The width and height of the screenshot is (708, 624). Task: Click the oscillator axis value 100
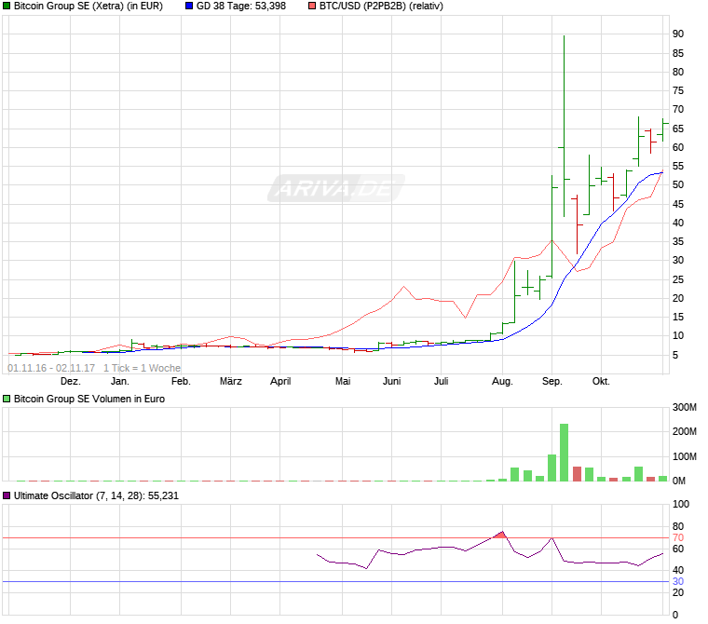pyautogui.click(x=680, y=505)
